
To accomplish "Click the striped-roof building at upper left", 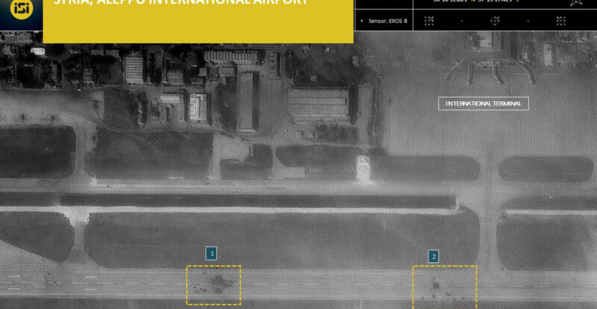I will [x=134, y=67].
